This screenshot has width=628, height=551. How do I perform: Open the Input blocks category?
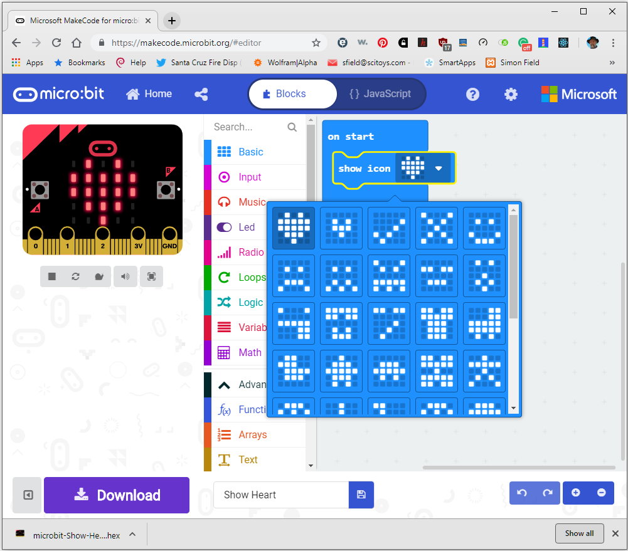250,177
